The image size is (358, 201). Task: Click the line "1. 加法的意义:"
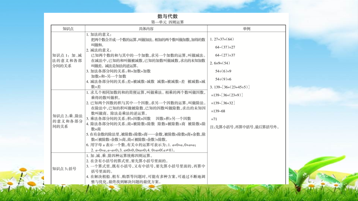[99, 35]
